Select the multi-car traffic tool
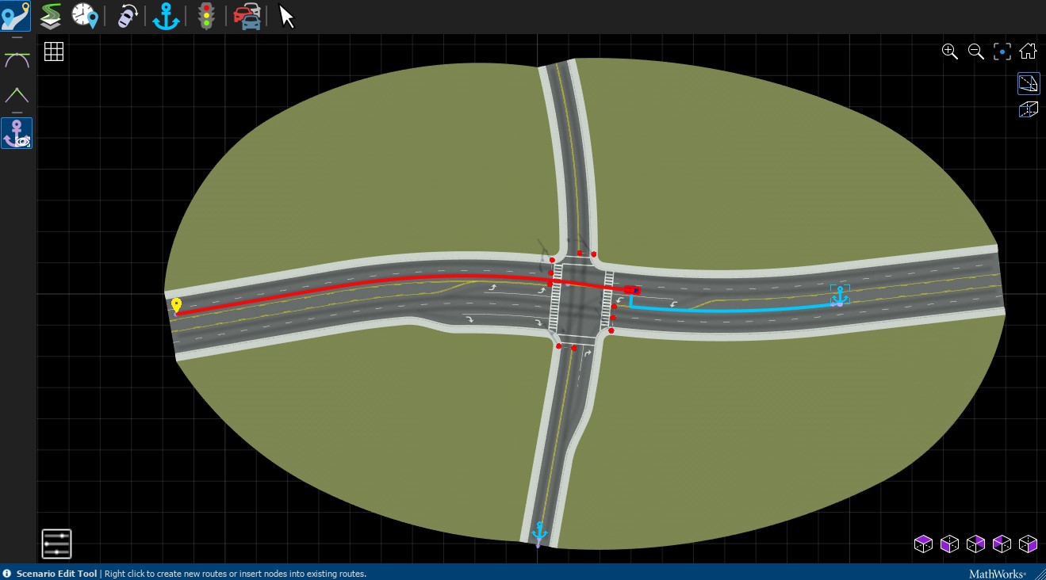 point(247,16)
